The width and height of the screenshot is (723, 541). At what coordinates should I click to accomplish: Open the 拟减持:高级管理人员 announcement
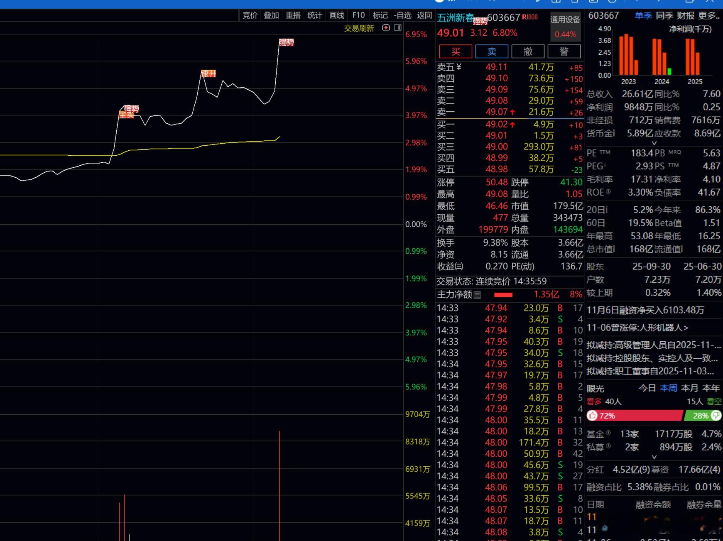tap(654, 345)
